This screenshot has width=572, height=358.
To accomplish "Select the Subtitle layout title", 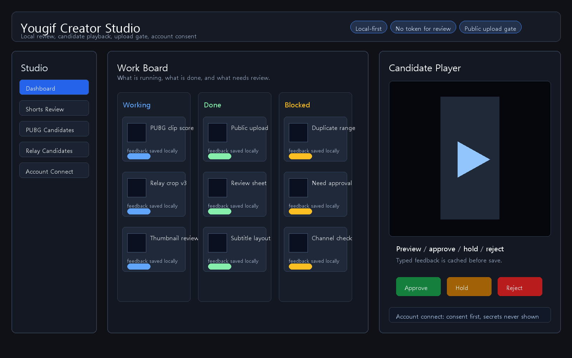I will (251, 238).
